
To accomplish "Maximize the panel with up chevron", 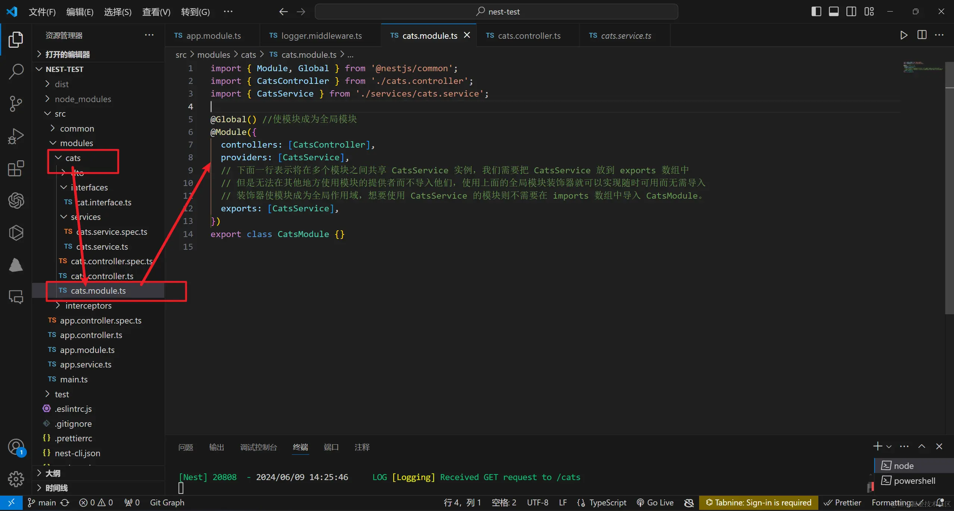I will 922,446.
